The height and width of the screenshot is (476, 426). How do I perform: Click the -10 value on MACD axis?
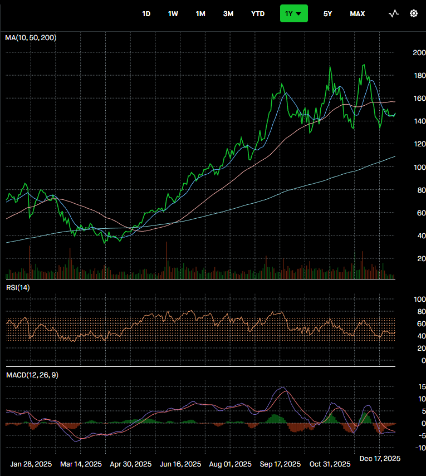420,448
